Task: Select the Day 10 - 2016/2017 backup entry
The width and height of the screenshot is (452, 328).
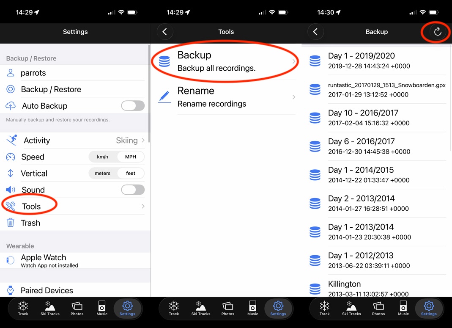Action: tap(363, 118)
